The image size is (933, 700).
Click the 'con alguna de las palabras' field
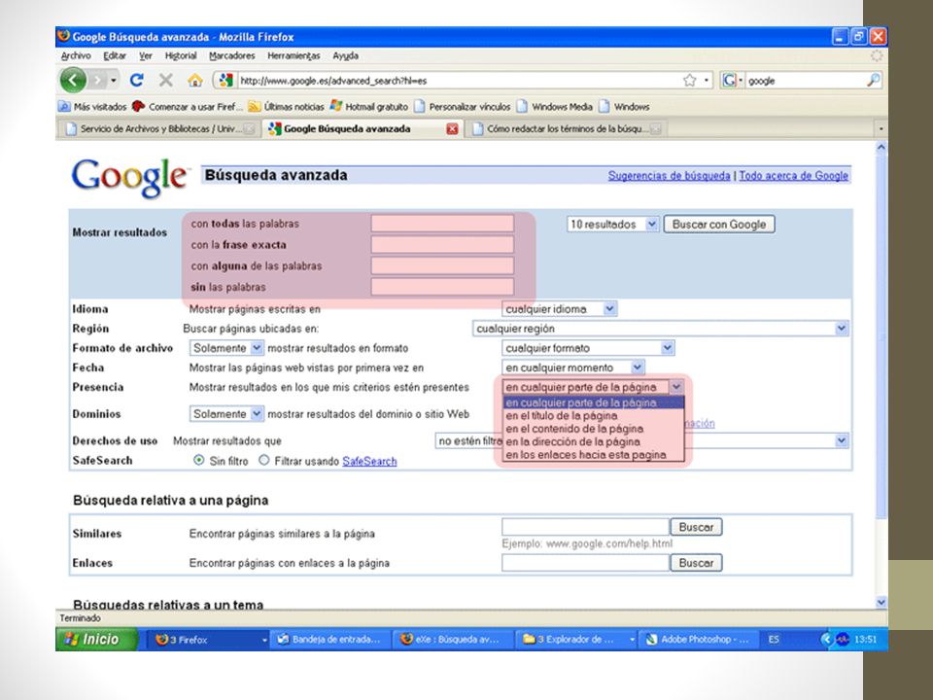[x=442, y=265]
